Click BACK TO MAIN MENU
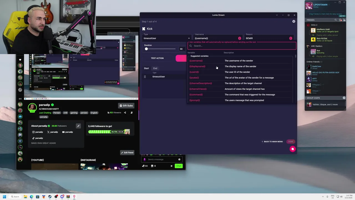This screenshot has width=355, height=200. (272, 142)
